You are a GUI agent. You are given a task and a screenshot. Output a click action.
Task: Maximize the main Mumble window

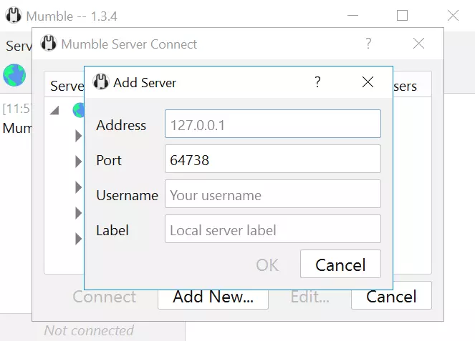402,15
